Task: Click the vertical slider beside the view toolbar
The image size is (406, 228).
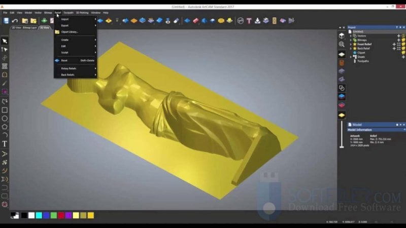Action: 342,134
